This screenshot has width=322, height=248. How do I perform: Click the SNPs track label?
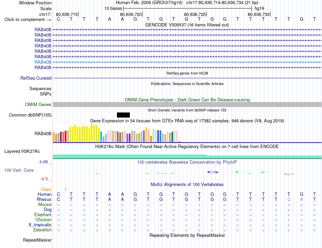pos(46,94)
